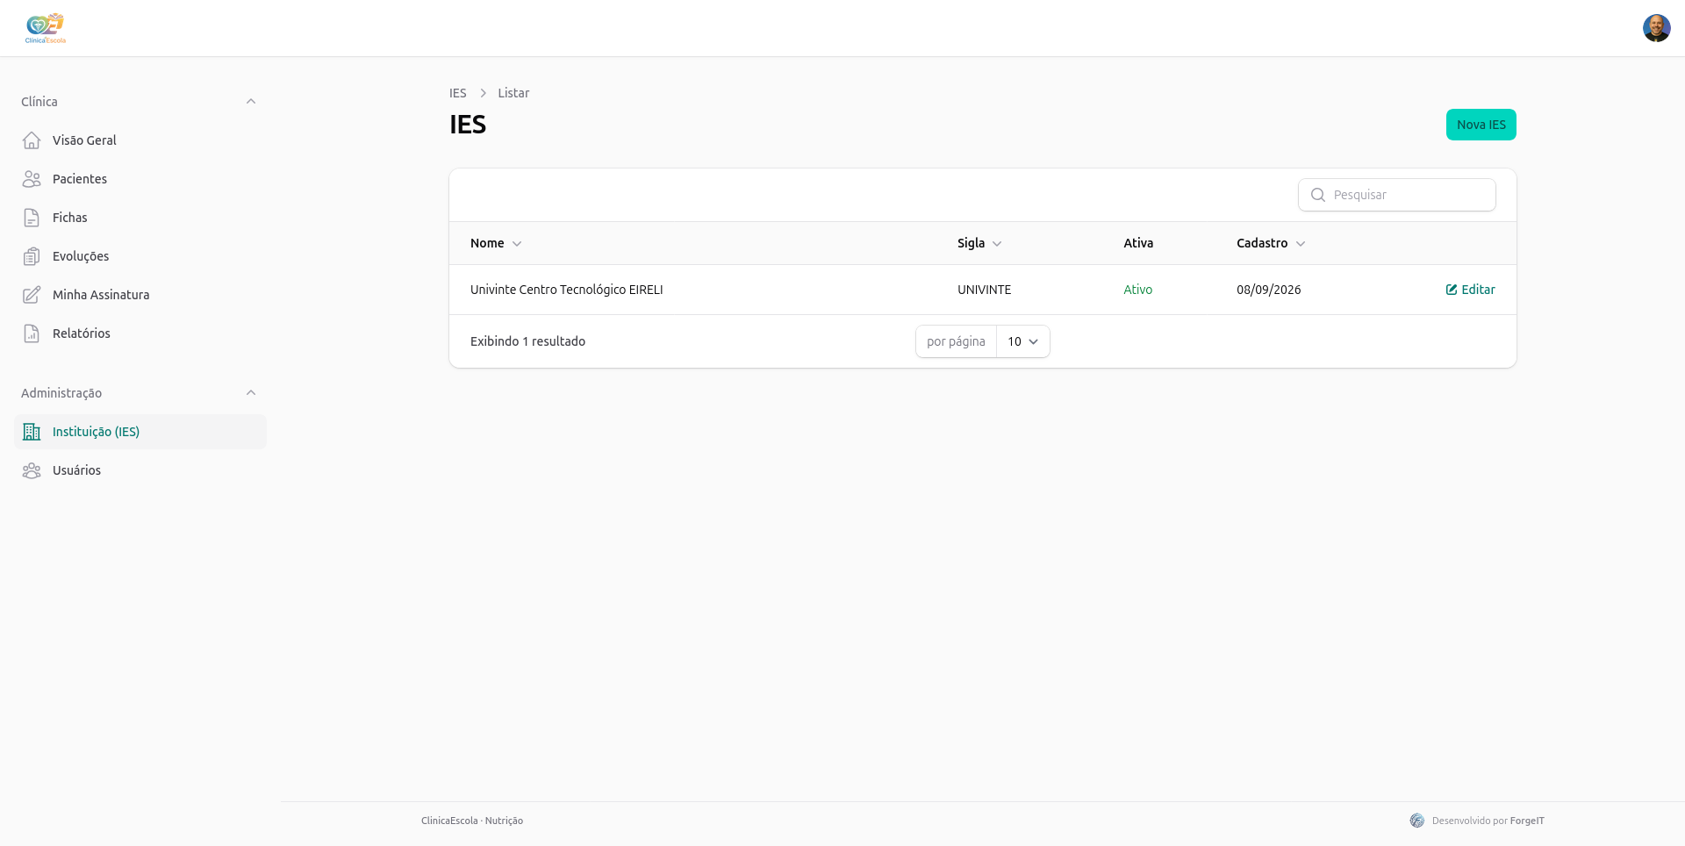The height and width of the screenshot is (846, 1685).
Task: Go to Pacientes menu item
Action: pos(140,179)
